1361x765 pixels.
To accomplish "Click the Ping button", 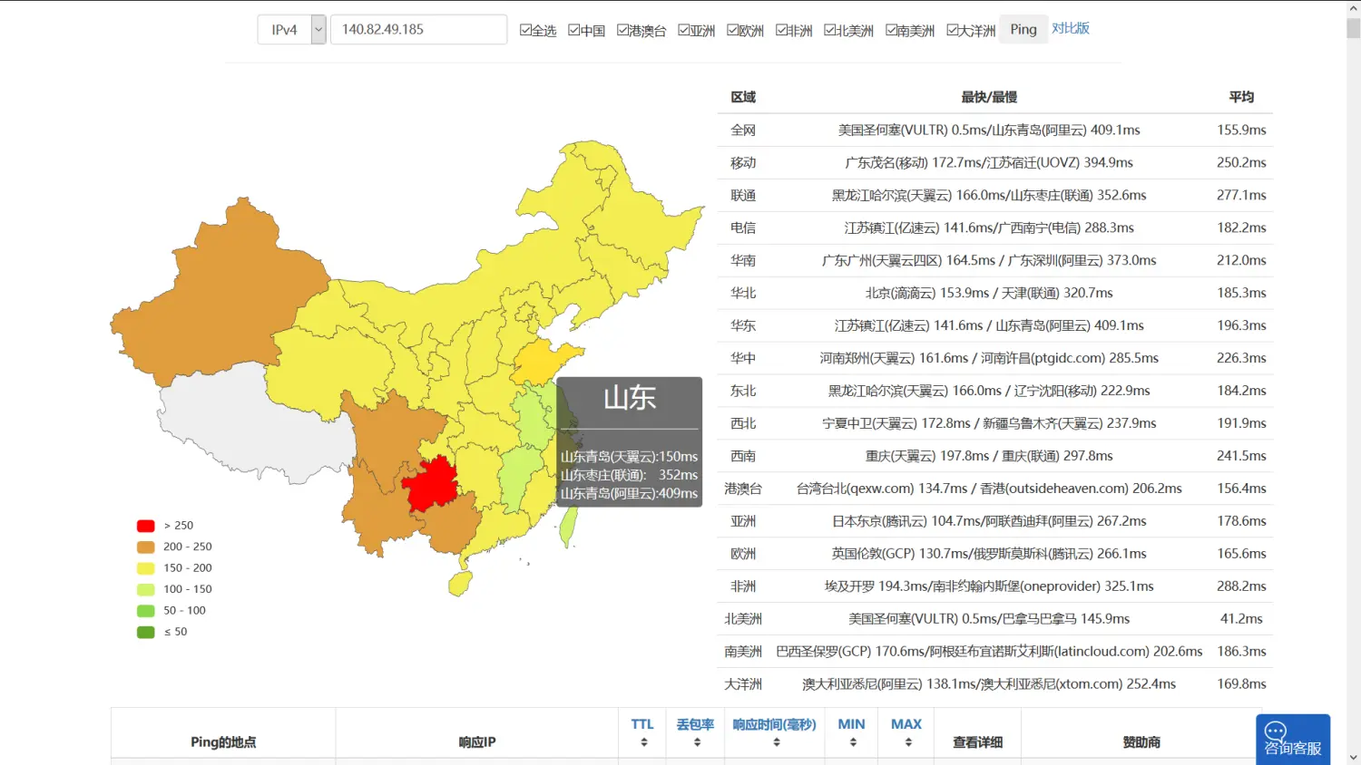I will tap(1023, 30).
